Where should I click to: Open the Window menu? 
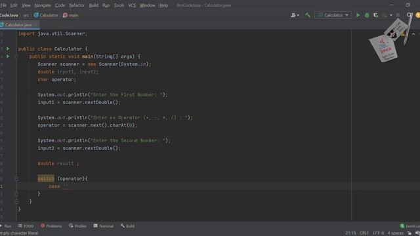point(147,5)
